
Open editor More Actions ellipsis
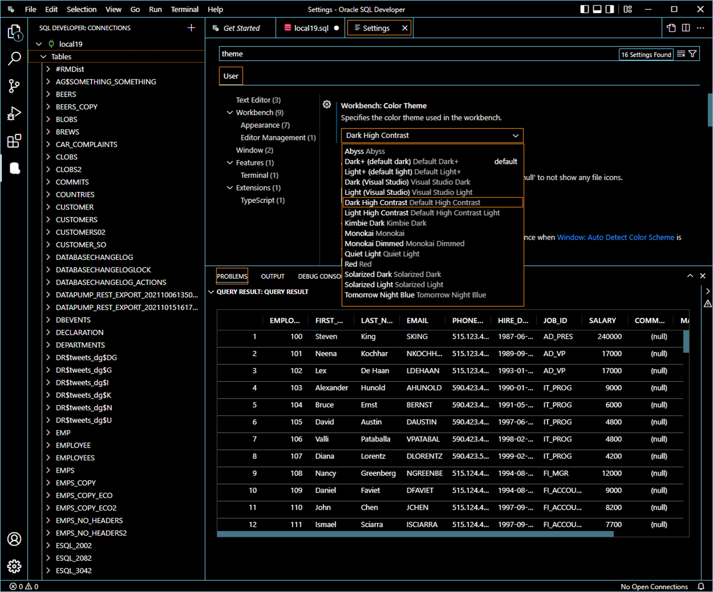coord(700,28)
